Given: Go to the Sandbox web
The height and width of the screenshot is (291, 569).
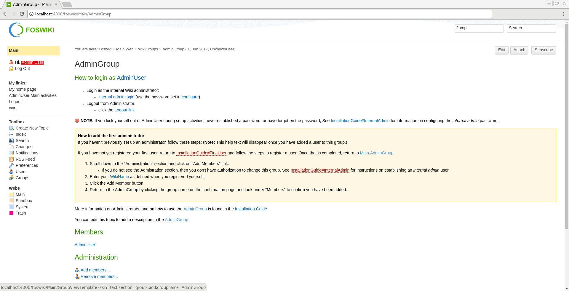Looking at the screenshot, I should [x=24, y=201].
